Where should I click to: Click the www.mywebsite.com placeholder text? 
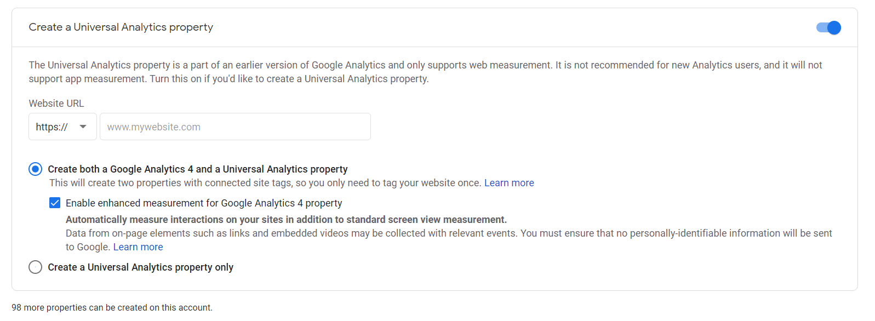[x=154, y=127]
